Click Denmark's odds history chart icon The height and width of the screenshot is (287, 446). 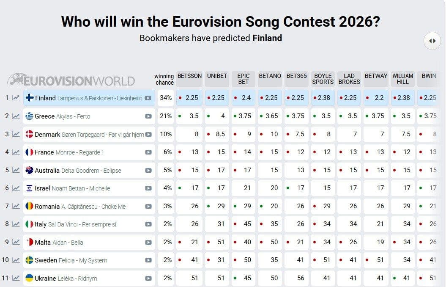pyautogui.click(x=16, y=134)
